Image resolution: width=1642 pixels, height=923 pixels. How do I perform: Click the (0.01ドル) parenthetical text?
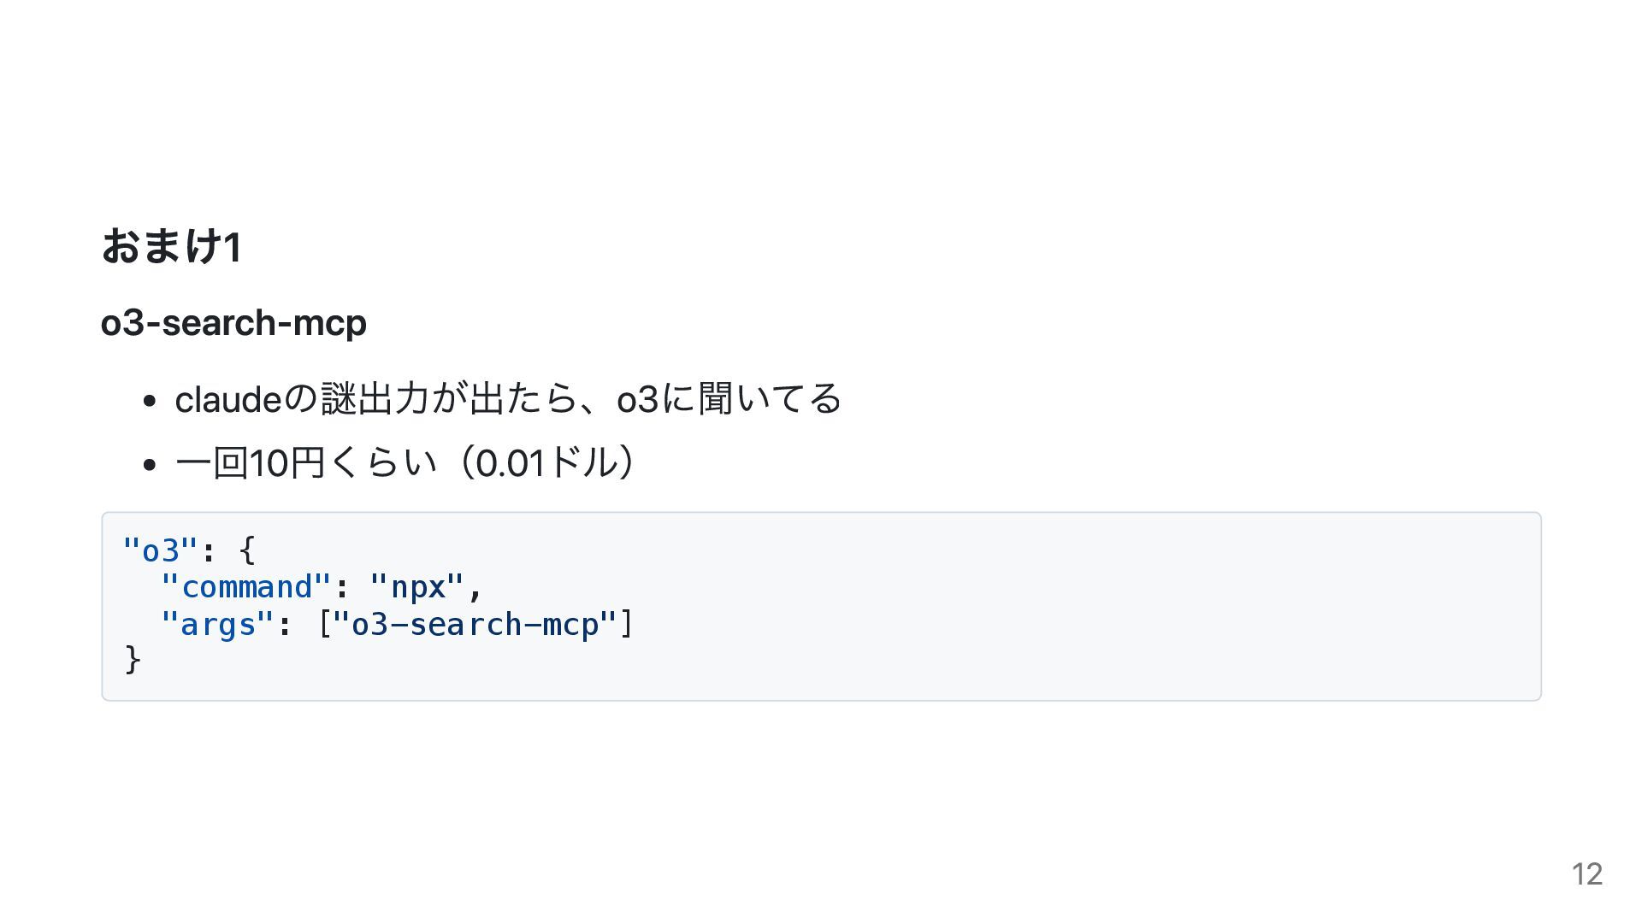(x=547, y=463)
